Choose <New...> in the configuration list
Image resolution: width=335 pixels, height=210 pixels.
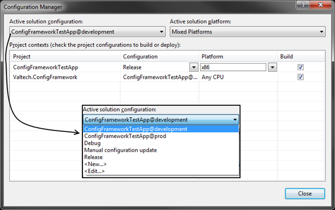(x=95, y=164)
